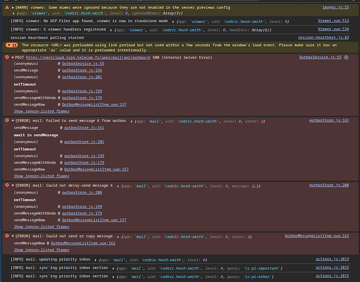Click the yellow warning icon on the viewer WARN message

(7, 7)
